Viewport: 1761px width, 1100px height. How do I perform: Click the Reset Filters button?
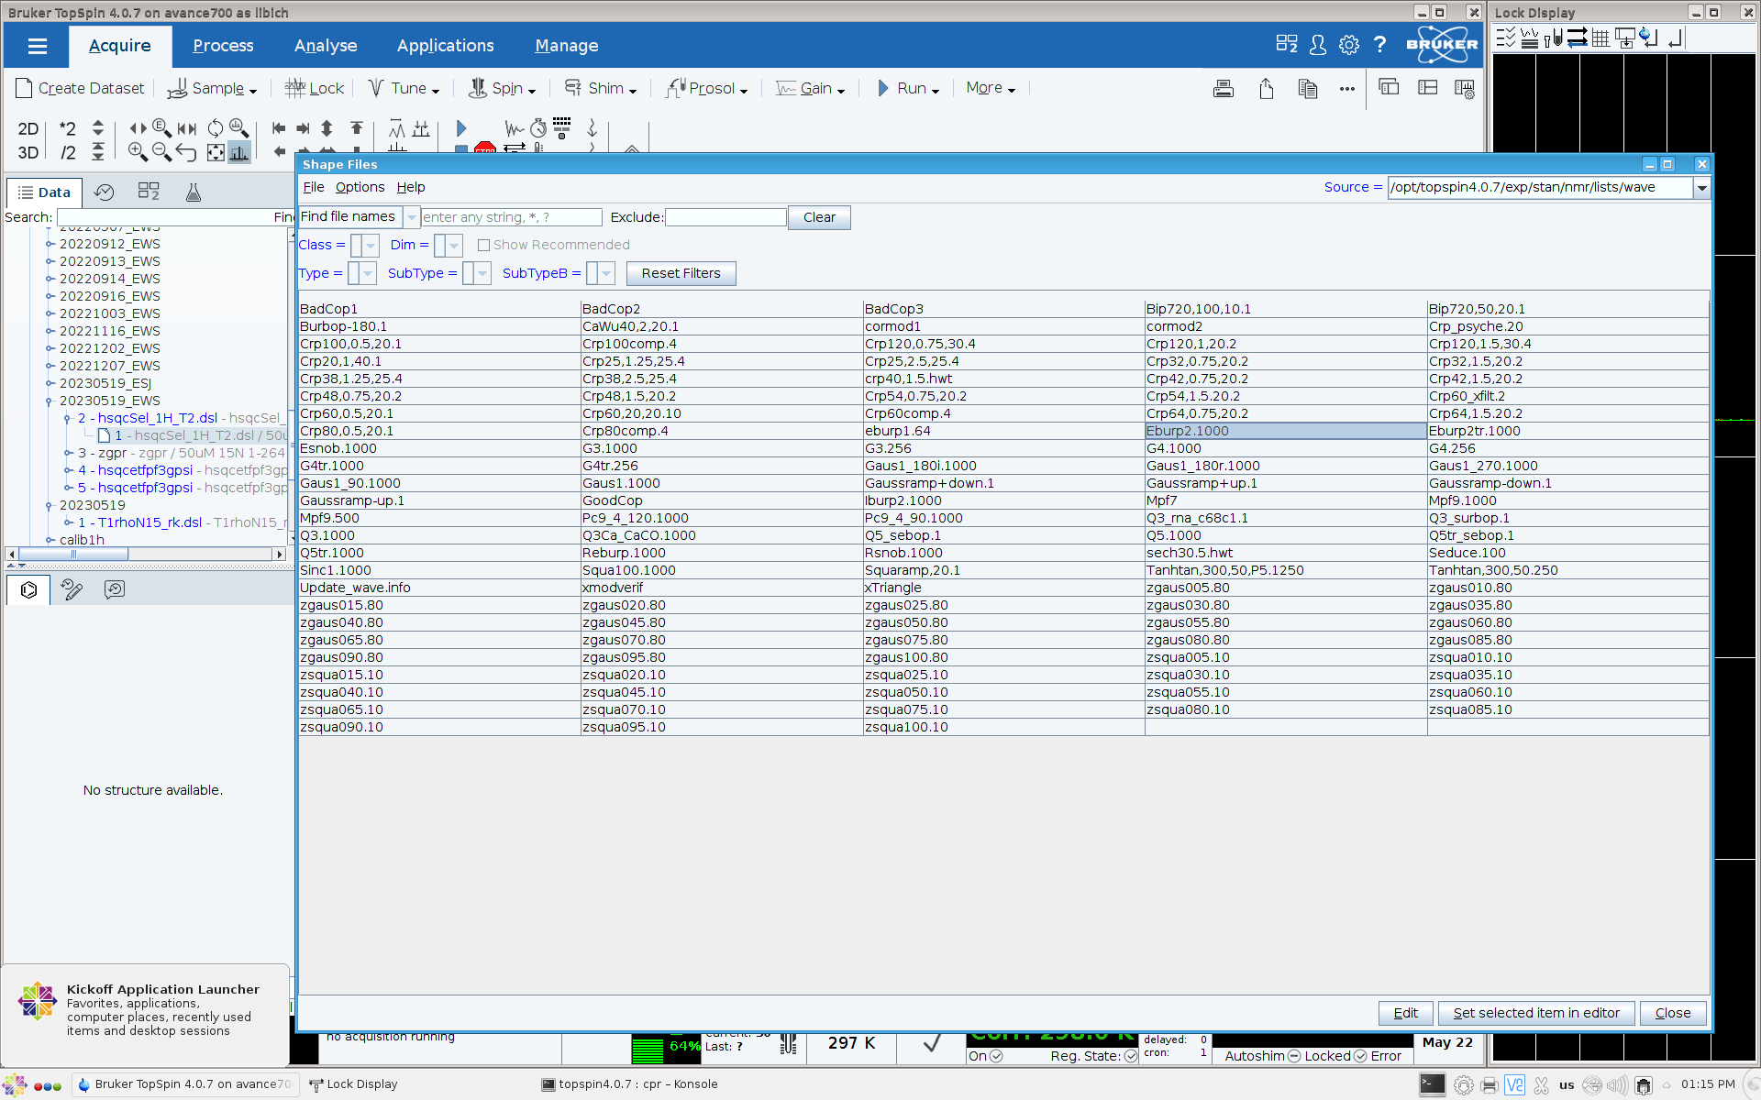pyautogui.click(x=681, y=274)
